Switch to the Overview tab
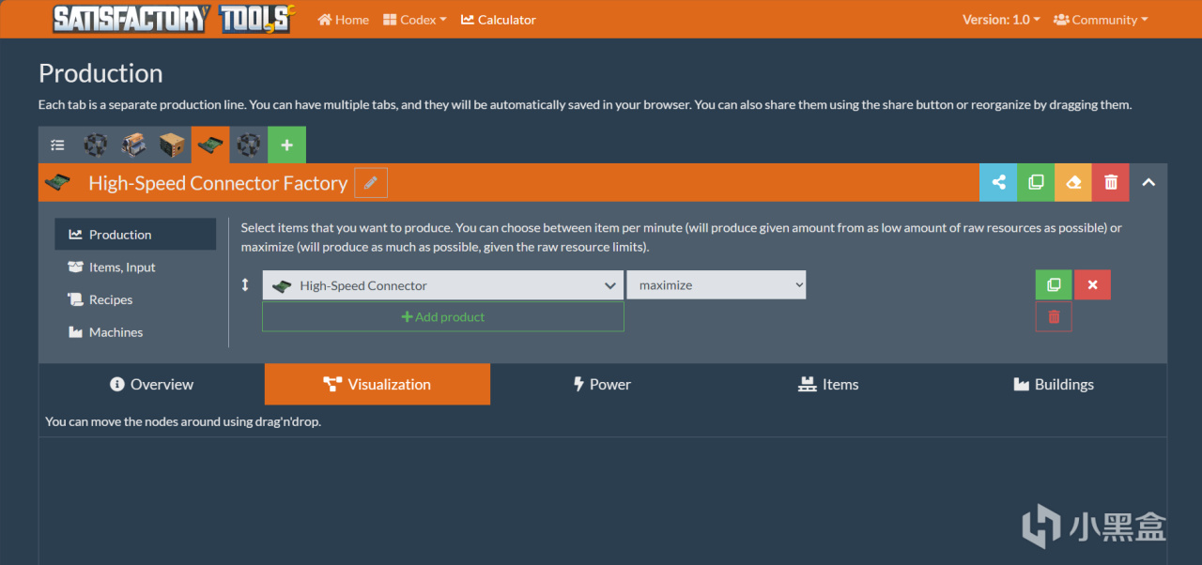 [x=151, y=384]
